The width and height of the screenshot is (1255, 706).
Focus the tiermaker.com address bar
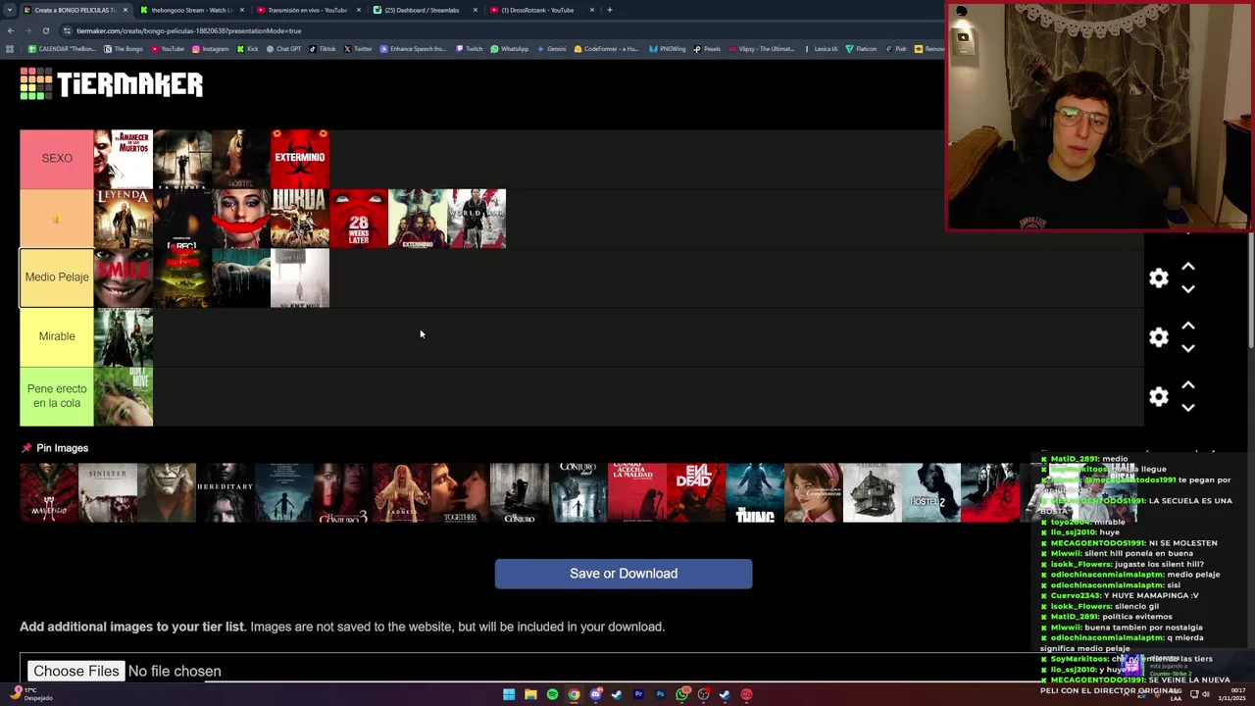tap(490, 30)
